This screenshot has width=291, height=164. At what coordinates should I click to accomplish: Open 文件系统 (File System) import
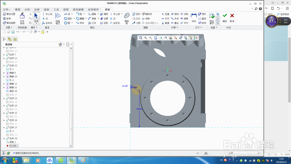[x=22, y=19]
